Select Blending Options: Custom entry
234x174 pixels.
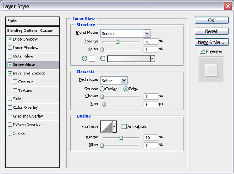pyautogui.click(x=32, y=31)
